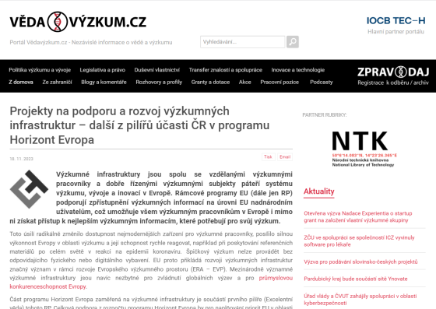Open the Podcasty section

[321, 82]
